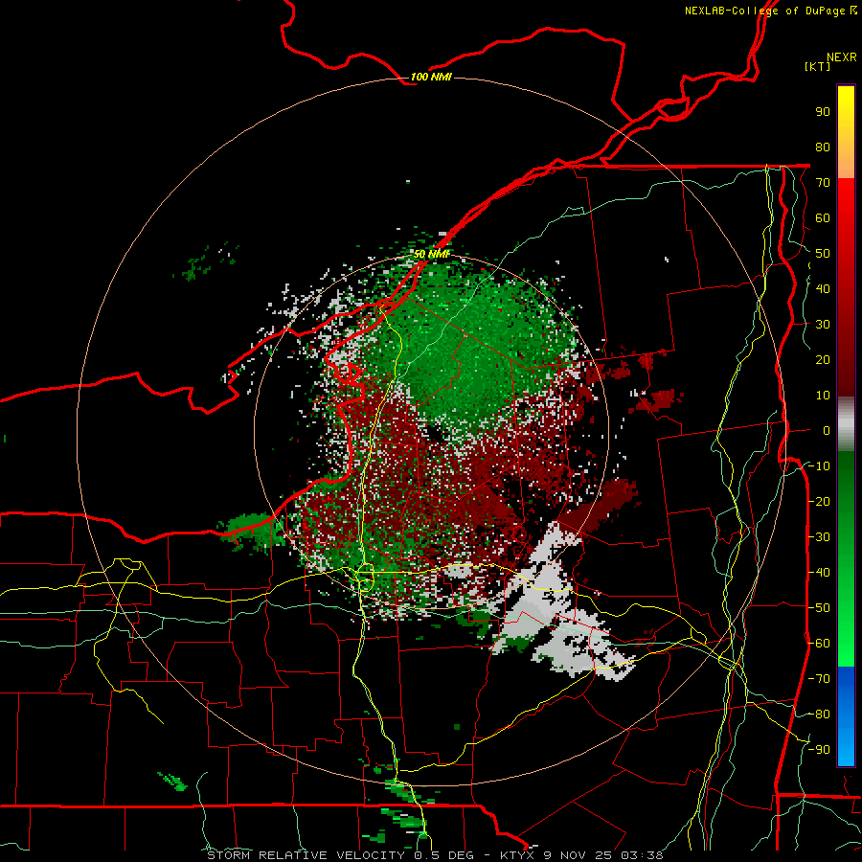Click the 80 value on velocity scale
Viewport: 862px width, 862px height.
point(823,147)
